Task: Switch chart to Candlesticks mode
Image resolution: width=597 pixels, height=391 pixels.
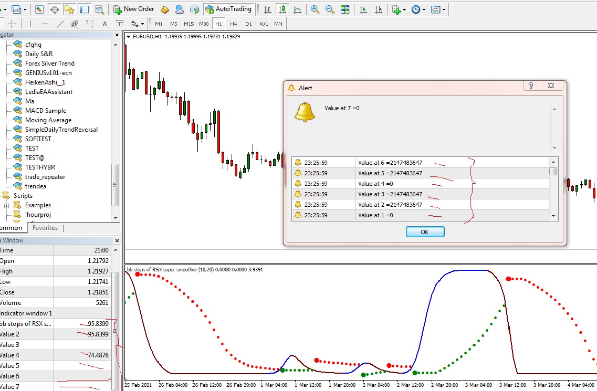Action: click(x=282, y=9)
